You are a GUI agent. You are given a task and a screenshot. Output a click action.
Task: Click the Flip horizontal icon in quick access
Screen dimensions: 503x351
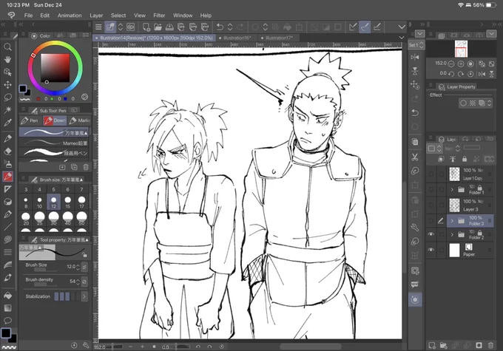click(x=415, y=57)
